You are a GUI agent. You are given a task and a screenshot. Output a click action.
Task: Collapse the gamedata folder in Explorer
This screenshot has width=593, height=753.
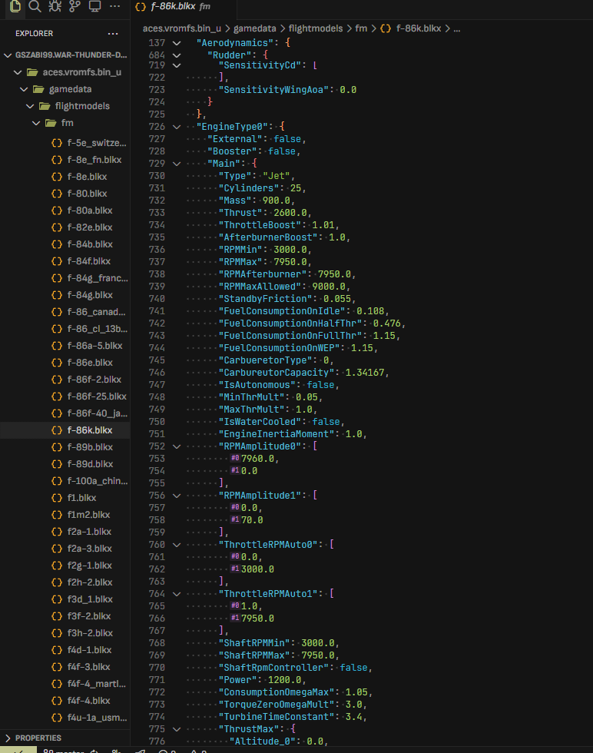point(24,89)
